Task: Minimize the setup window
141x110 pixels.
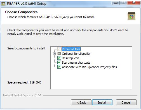Action: (x=116, y=3)
